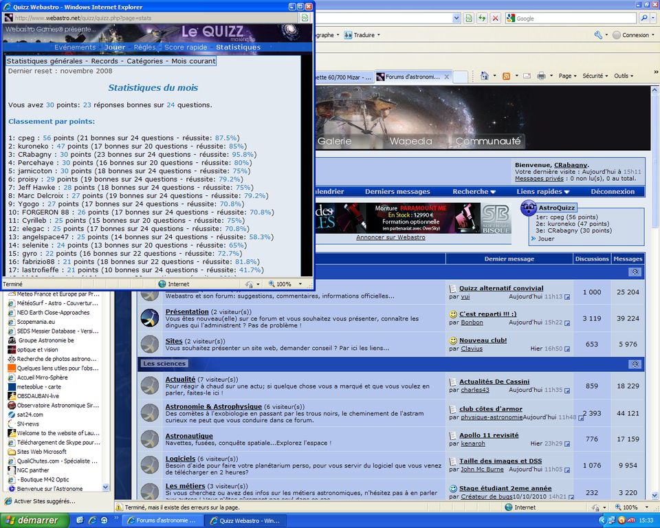Click Records statistics link
The height and width of the screenshot is (528, 660).
[104, 61]
